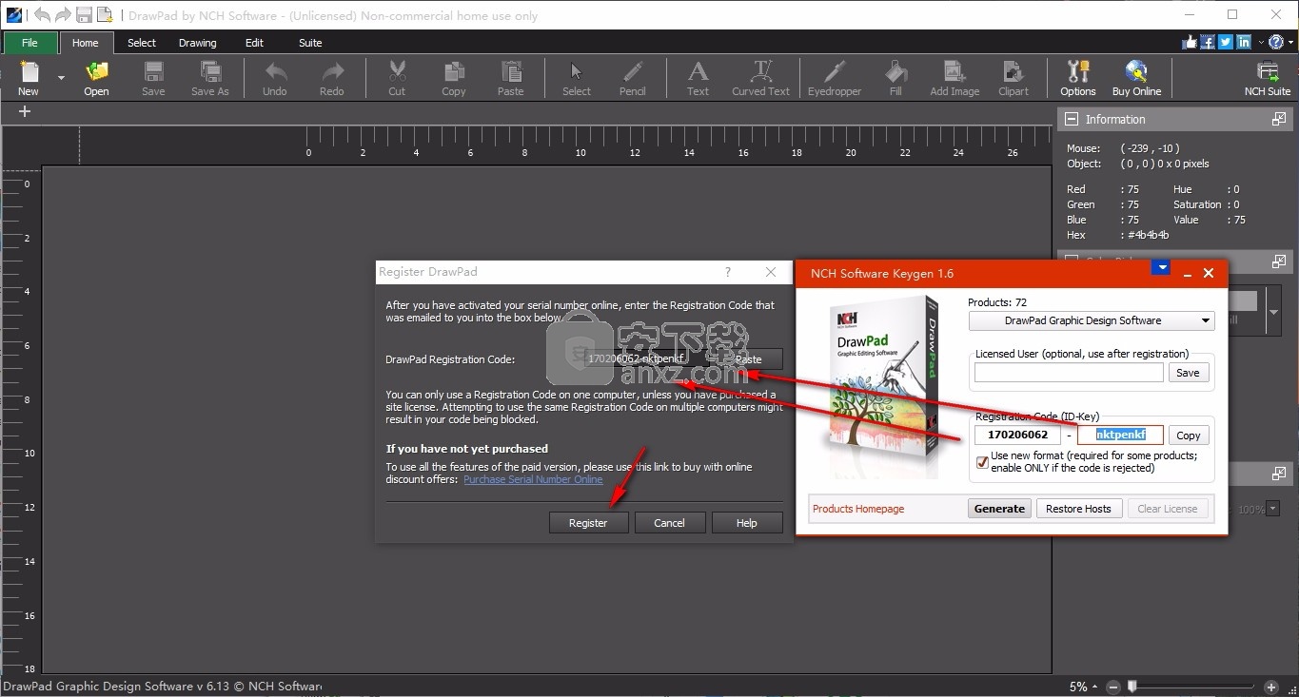Click the quick-access undo arrow in title bar

(x=43, y=15)
